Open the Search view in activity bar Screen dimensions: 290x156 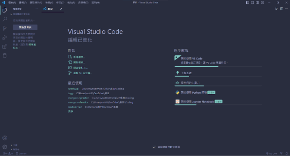pyautogui.click(x=4, y=19)
